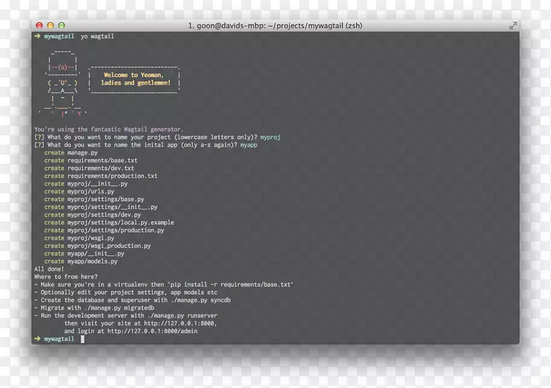Click the 'myproj/settings/local.py.example' line

[109, 222]
